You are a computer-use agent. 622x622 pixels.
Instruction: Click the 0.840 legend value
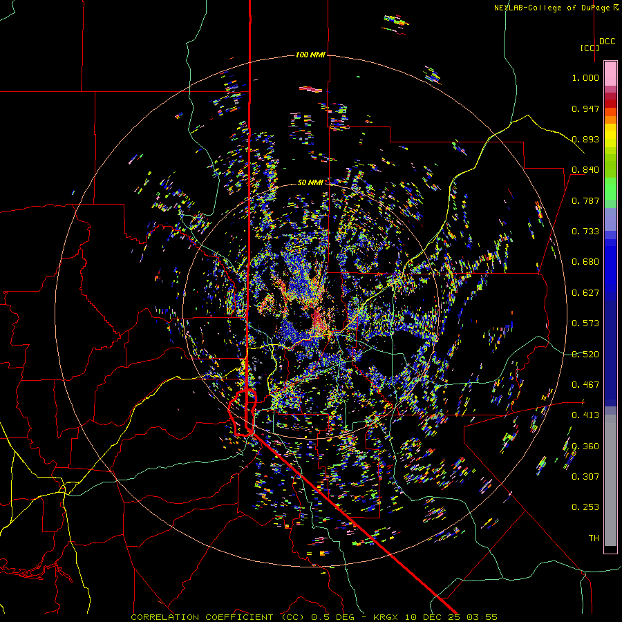coord(585,170)
